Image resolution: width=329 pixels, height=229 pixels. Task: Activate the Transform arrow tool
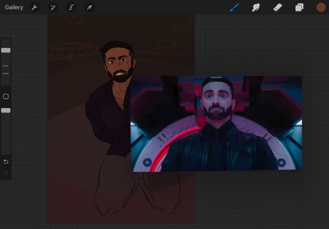[x=90, y=7]
